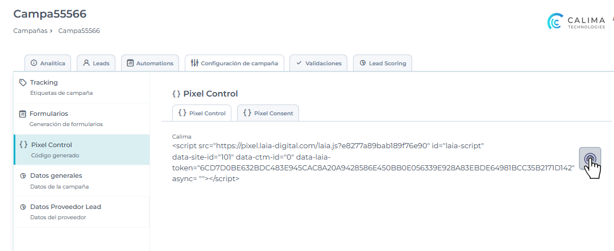Click the info icon on Analítica tab

coord(34,63)
